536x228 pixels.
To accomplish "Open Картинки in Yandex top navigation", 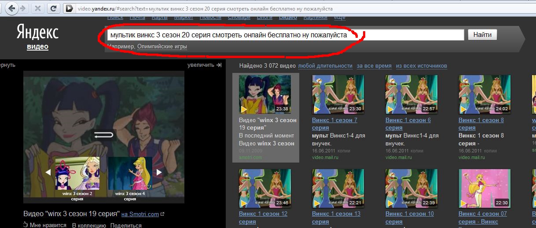I will tap(315, 18).
